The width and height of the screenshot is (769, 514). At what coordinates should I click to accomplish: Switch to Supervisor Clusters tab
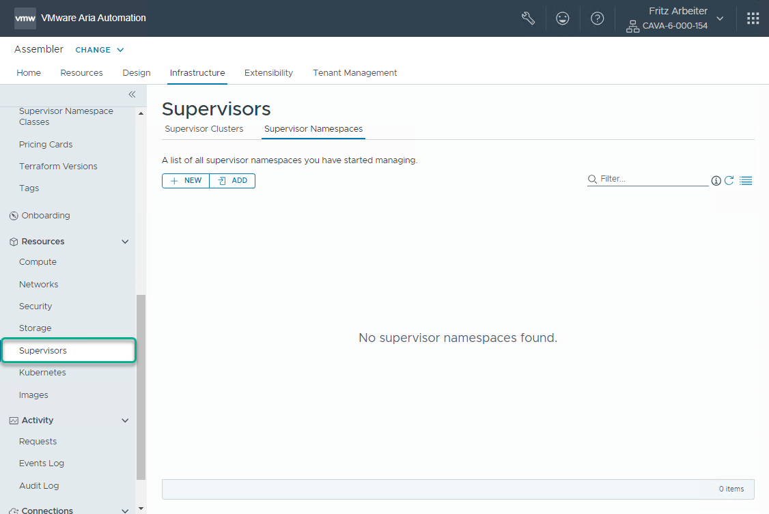204,129
